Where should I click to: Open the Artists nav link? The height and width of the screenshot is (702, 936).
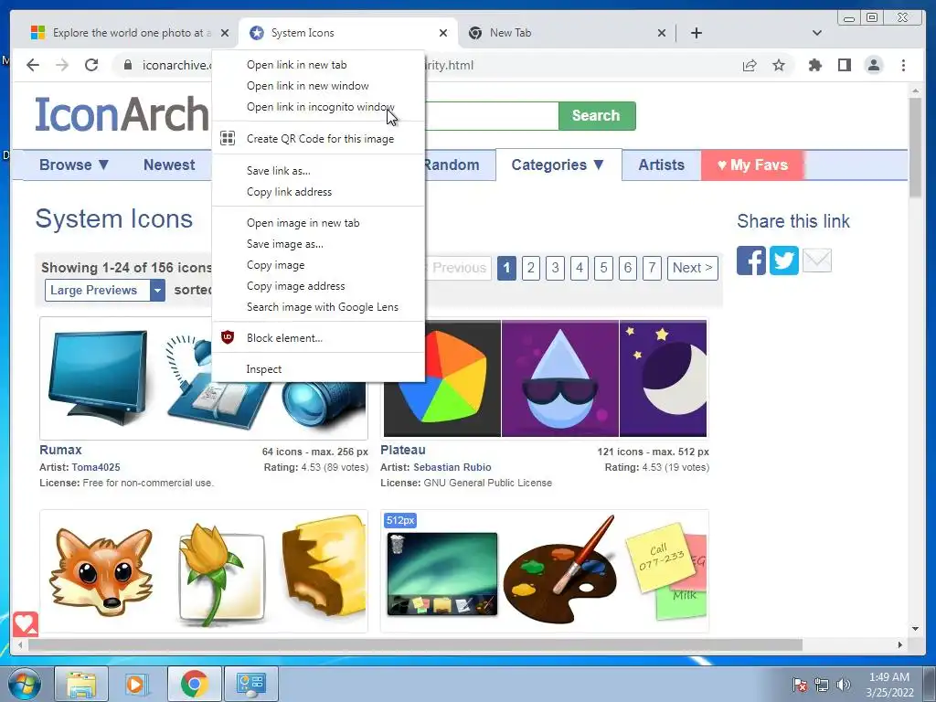pyautogui.click(x=662, y=165)
